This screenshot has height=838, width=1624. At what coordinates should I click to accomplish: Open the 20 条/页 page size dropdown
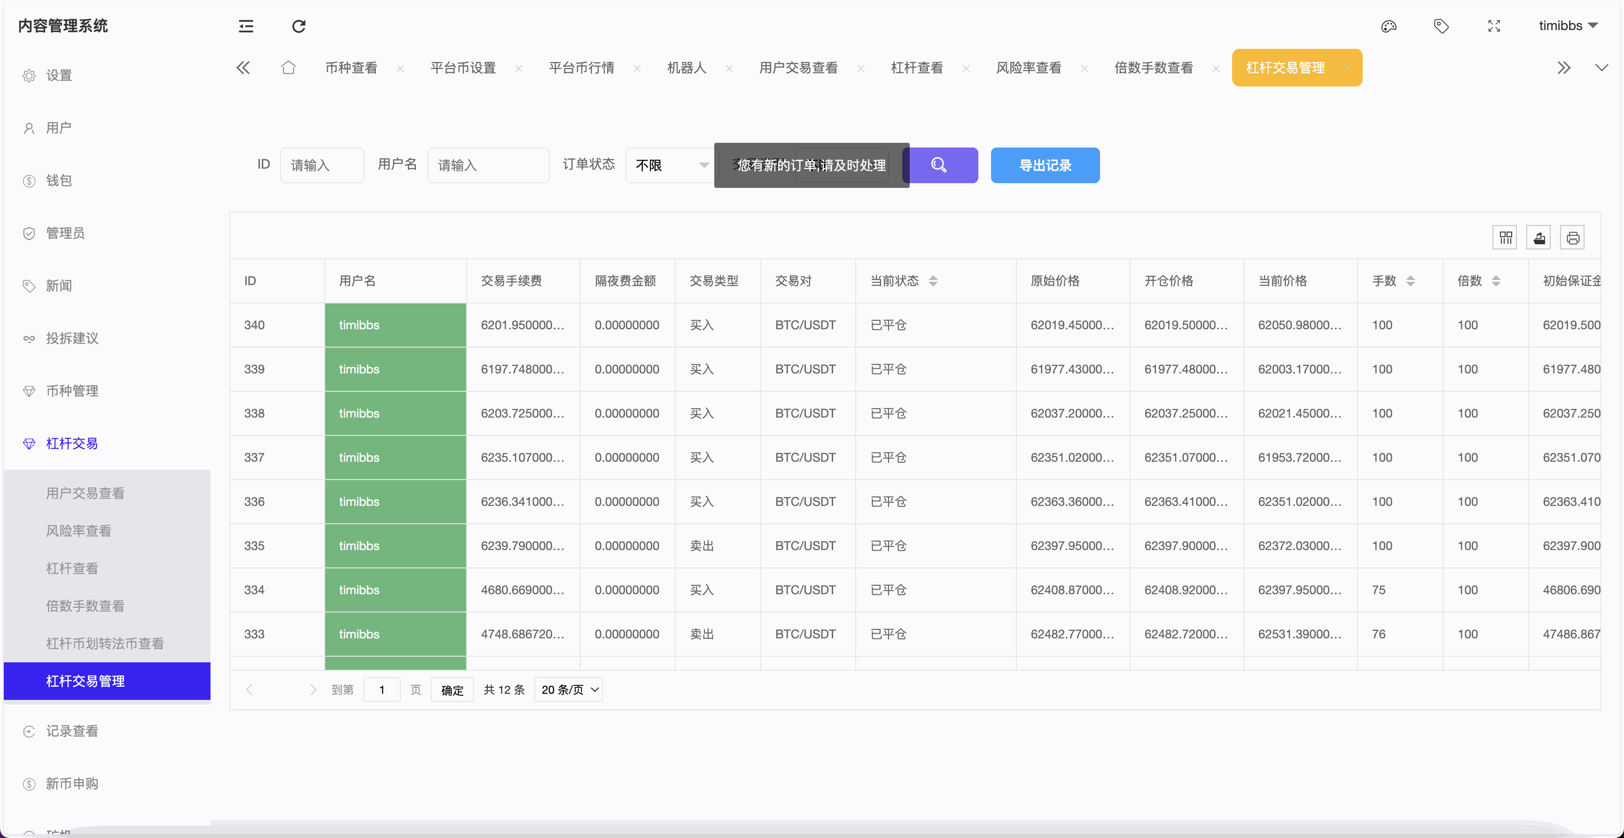(567, 689)
